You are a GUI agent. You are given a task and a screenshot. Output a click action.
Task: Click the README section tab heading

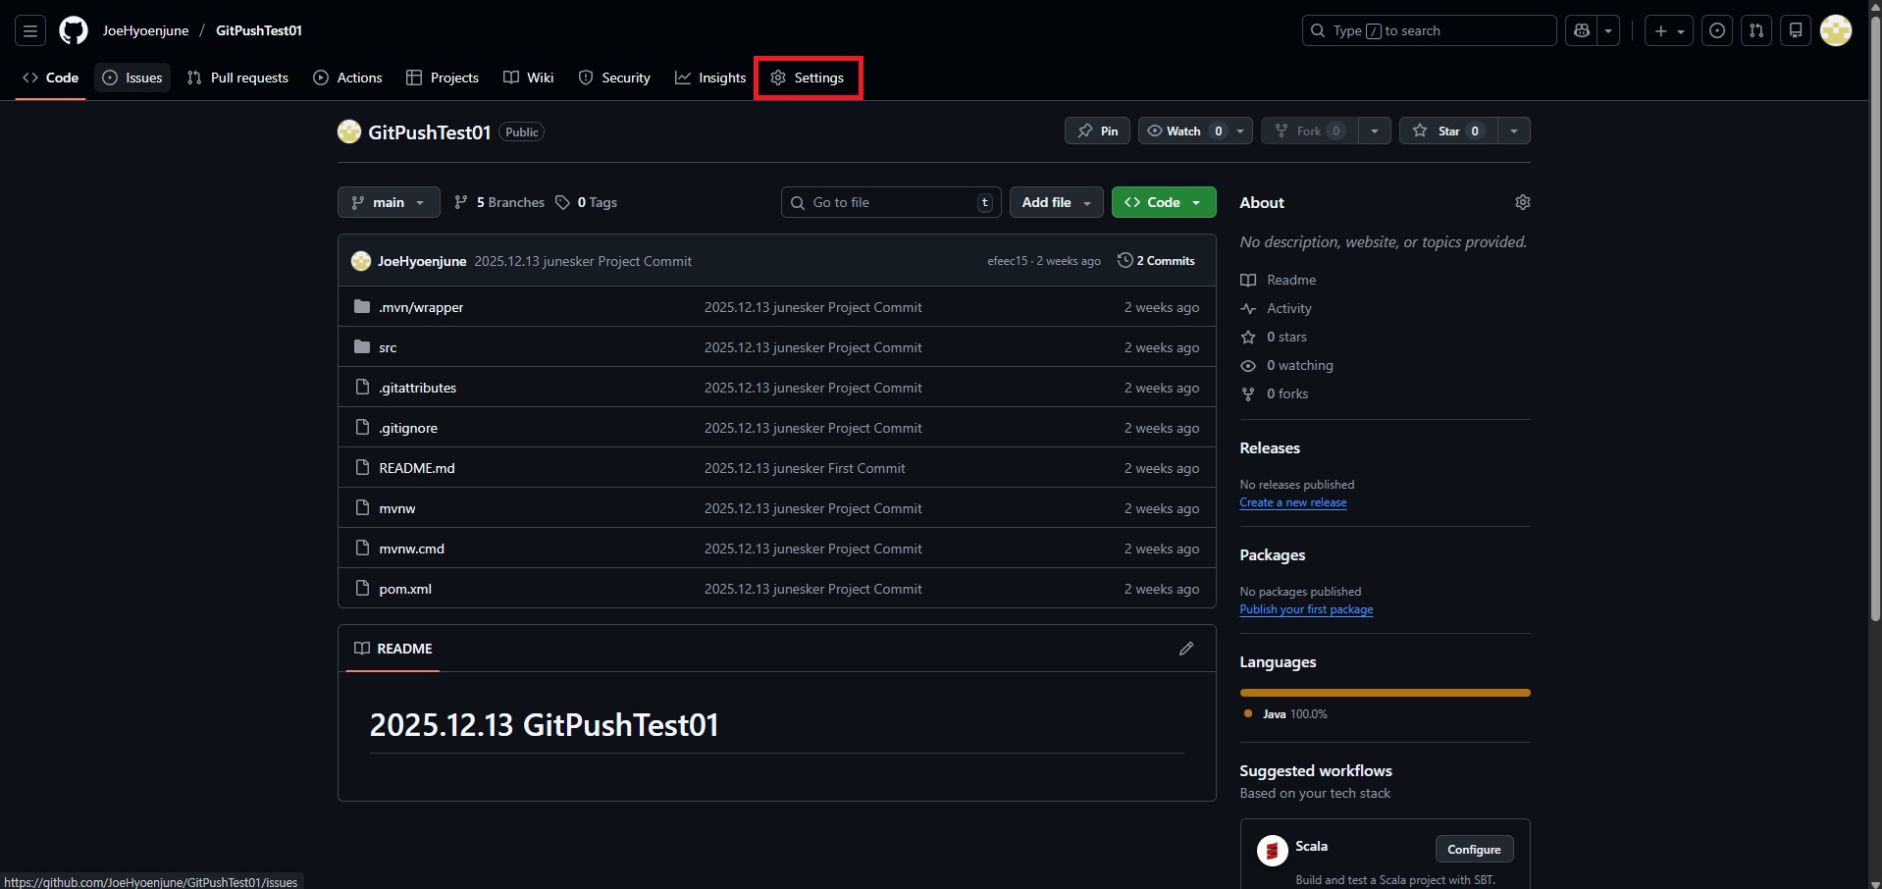tap(392, 649)
